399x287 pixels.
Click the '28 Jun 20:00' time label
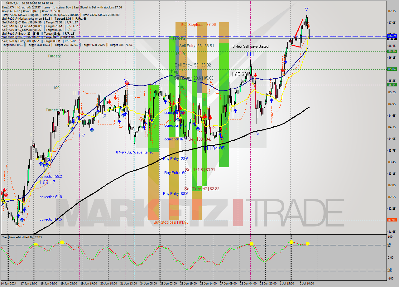(x=268, y=284)
